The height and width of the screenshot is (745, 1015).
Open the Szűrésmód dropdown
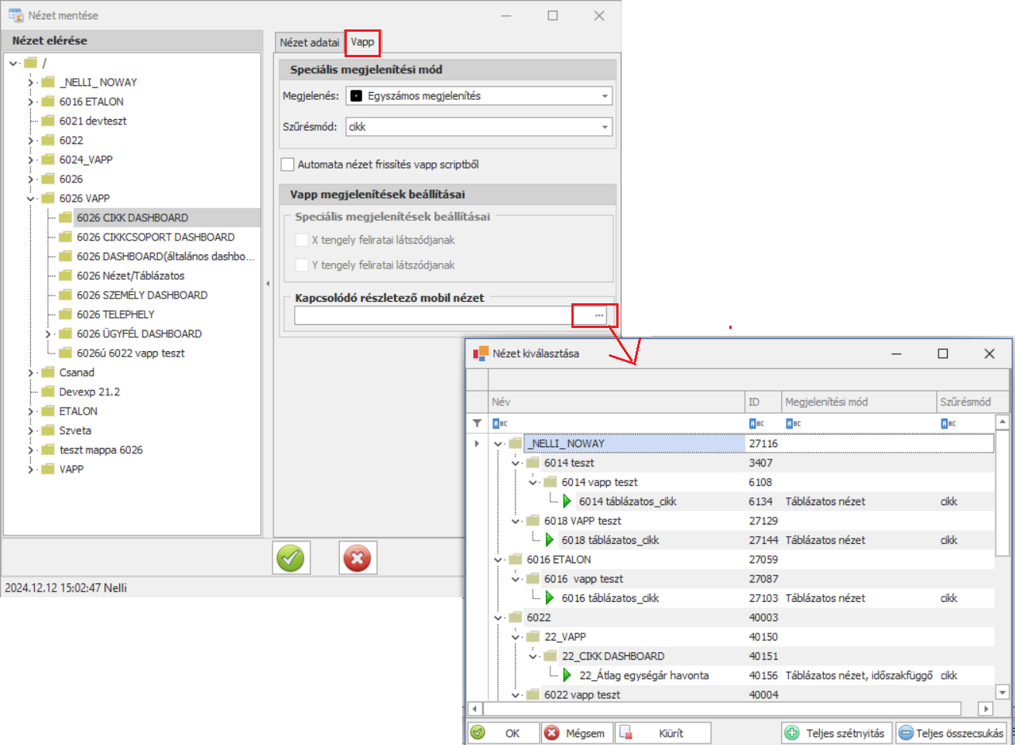tap(605, 127)
